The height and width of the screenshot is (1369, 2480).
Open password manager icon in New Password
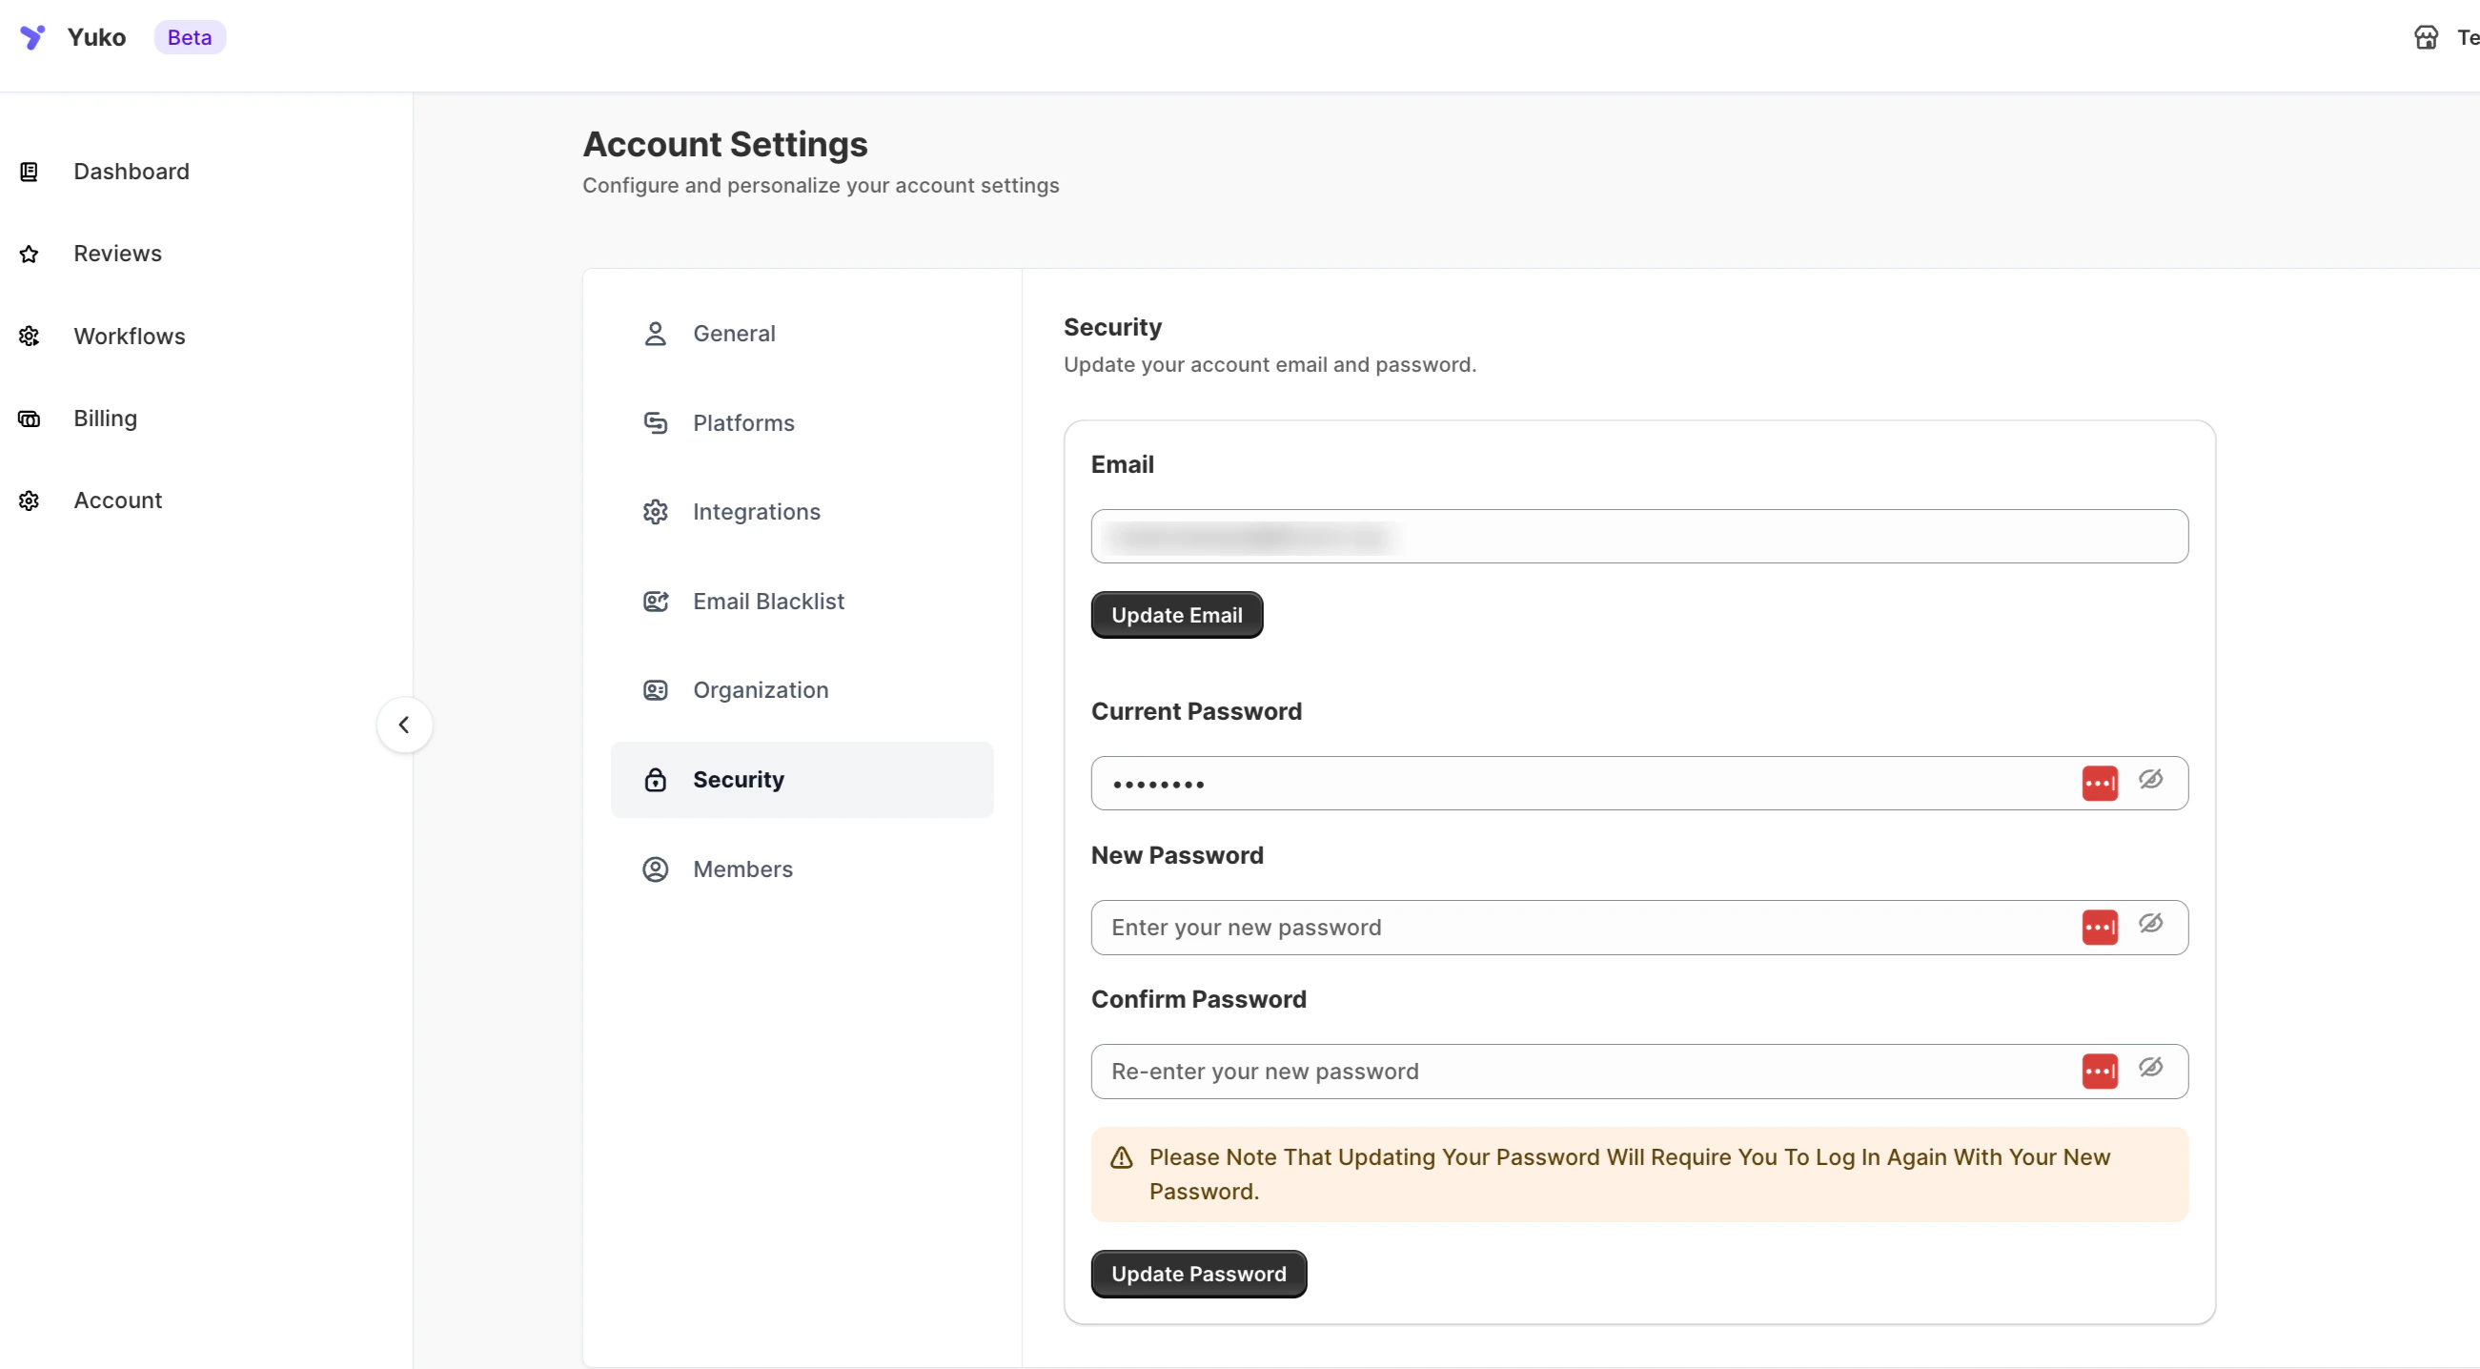pos(2100,927)
